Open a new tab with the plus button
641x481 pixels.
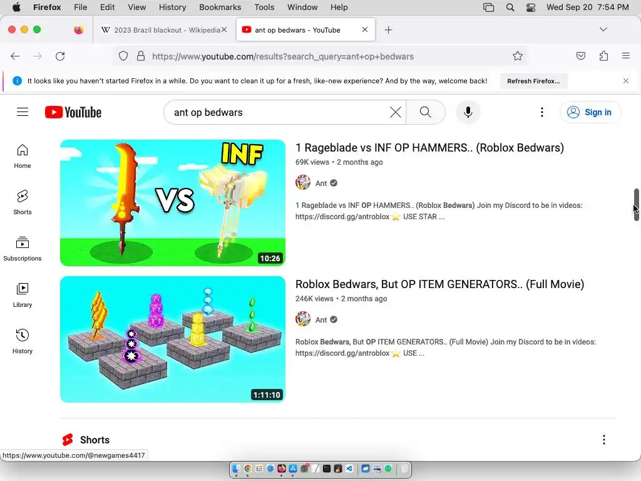click(388, 30)
